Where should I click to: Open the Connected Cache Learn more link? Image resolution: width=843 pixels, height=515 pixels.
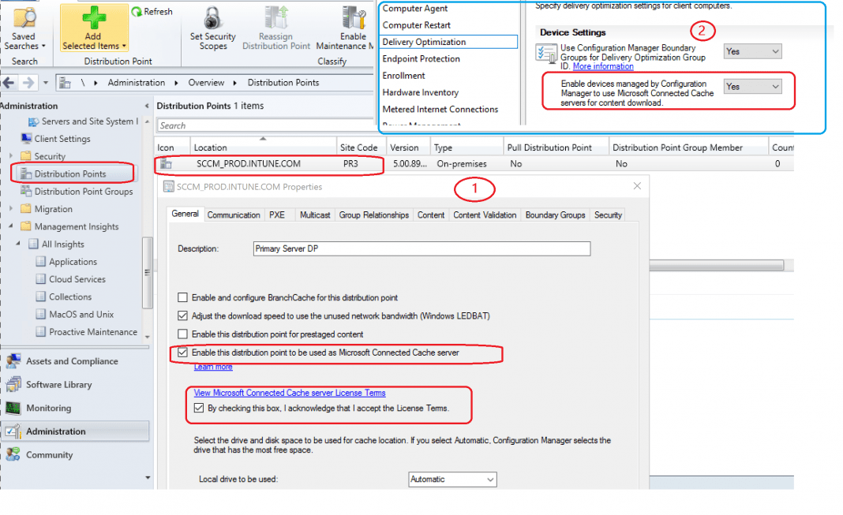(212, 367)
